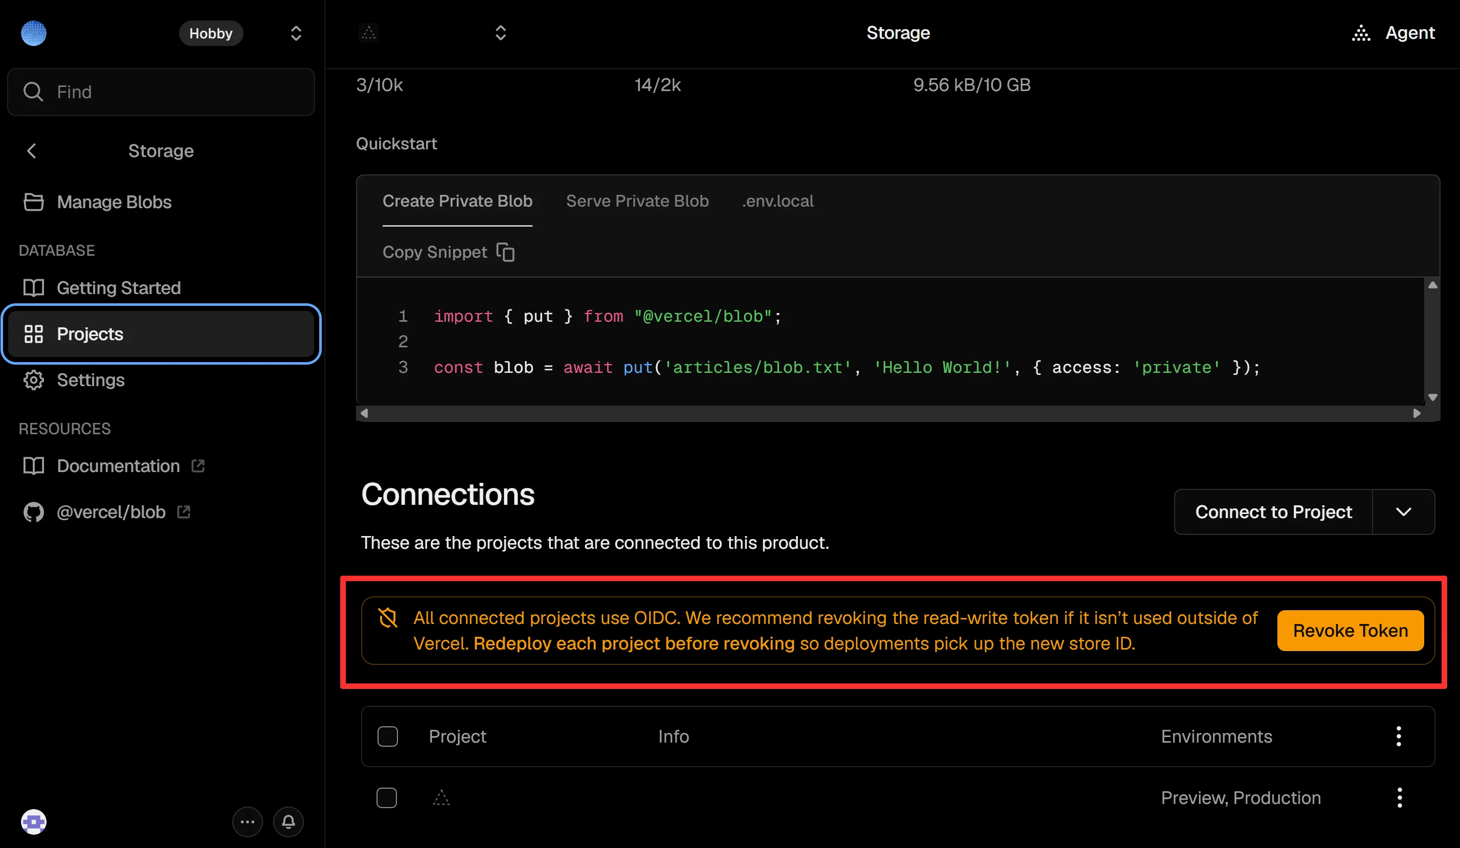
Task: Click the project triangle icon in header
Action: pyautogui.click(x=368, y=33)
